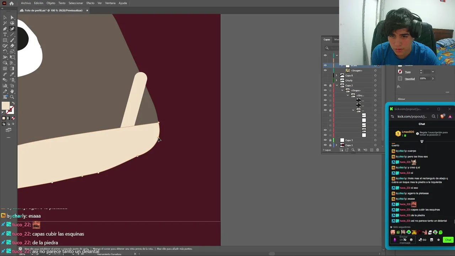Click the Fill color swatch
The image size is (455, 256).
pyautogui.click(x=5, y=106)
